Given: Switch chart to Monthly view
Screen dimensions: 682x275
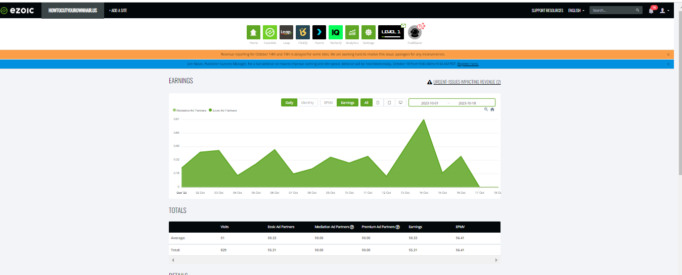Looking at the screenshot, I should coord(307,102).
